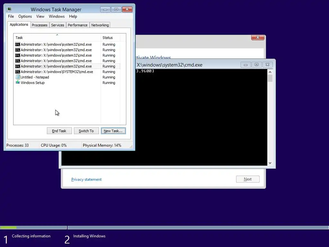Viewport: 329px width, 247px height.
Task: Click the Task Manager title bar icon
Action: pos(9,9)
